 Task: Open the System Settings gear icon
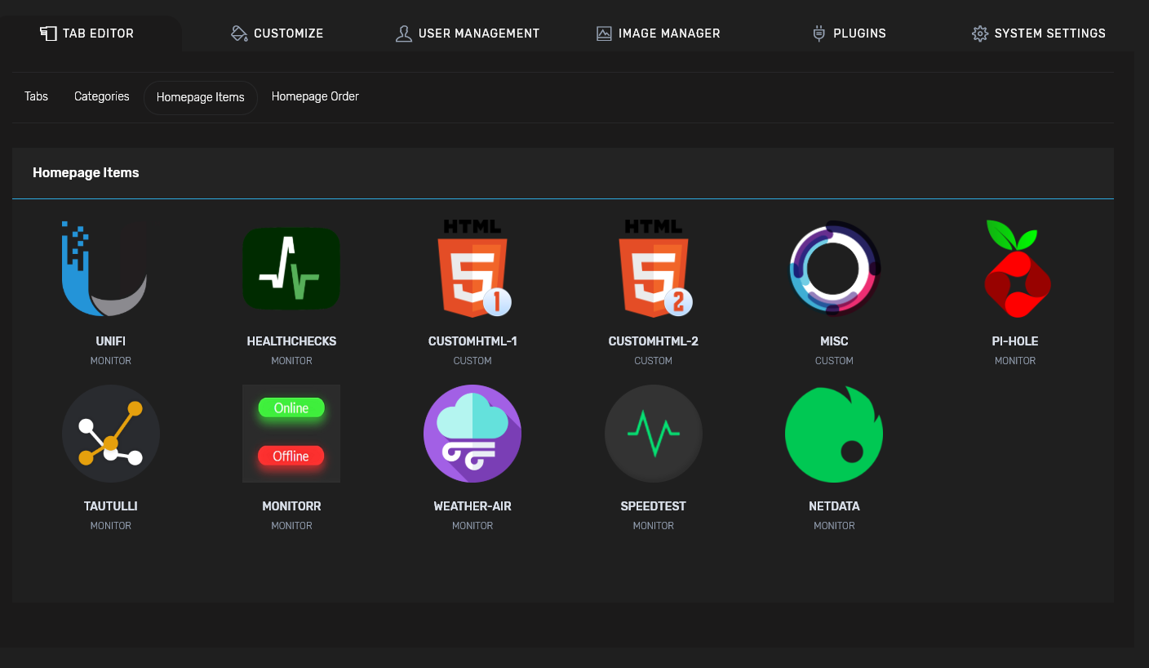(980, 33)
